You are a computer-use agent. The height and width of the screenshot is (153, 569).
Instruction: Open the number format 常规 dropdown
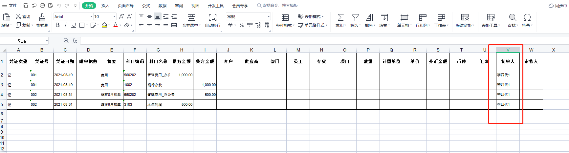pos(269,17)
